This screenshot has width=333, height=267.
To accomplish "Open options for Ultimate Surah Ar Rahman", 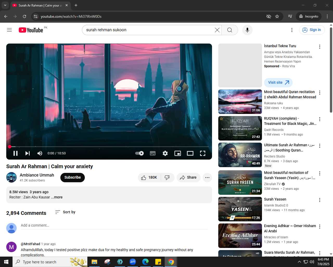I will click(320, 146).
